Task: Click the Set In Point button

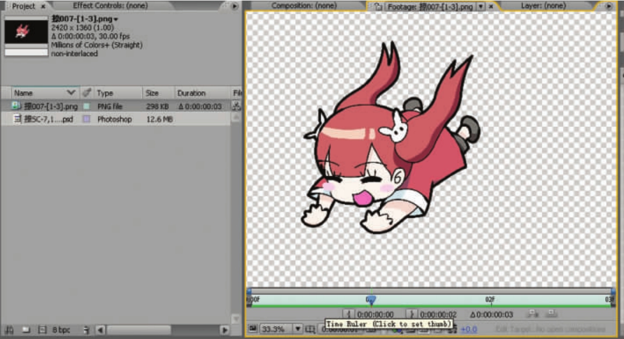Action: coord(349,314)
